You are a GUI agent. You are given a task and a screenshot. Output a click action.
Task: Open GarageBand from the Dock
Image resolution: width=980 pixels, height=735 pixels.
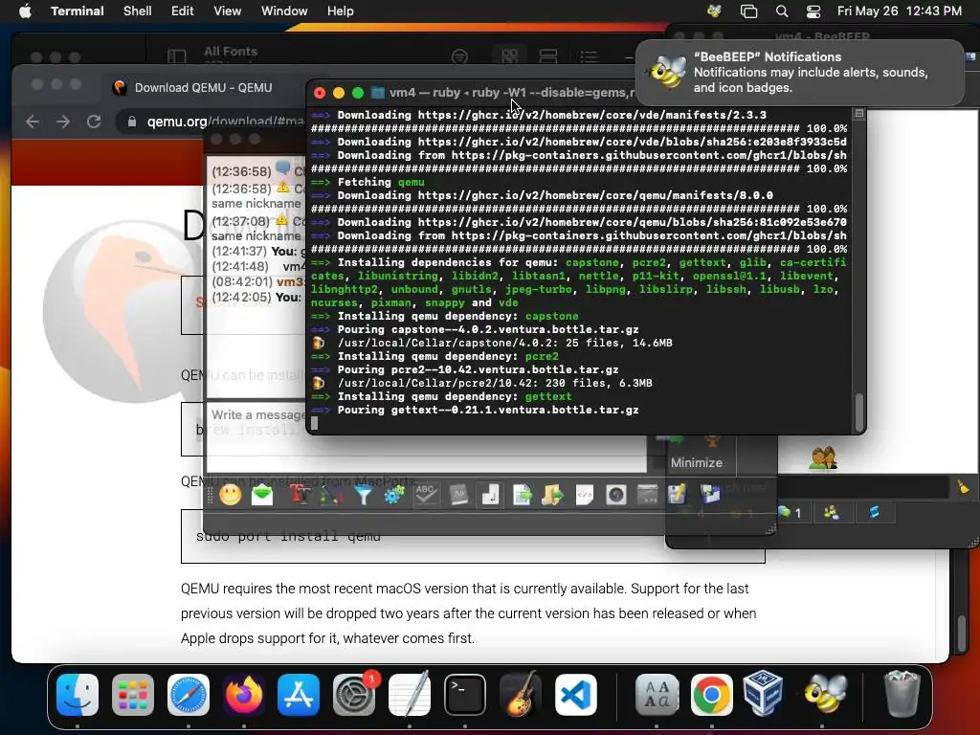pos(521,694)
